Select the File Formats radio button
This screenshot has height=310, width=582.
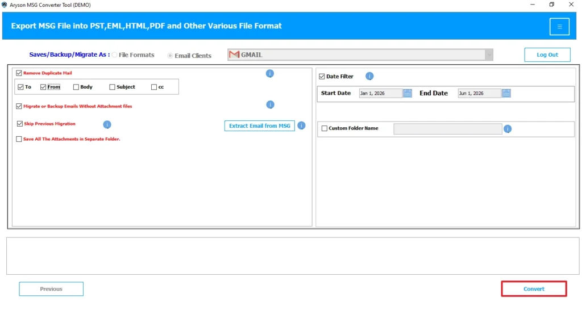point(114,55)
